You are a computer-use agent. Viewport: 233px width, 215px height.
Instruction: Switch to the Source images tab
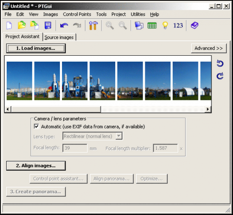coord(59,37)
